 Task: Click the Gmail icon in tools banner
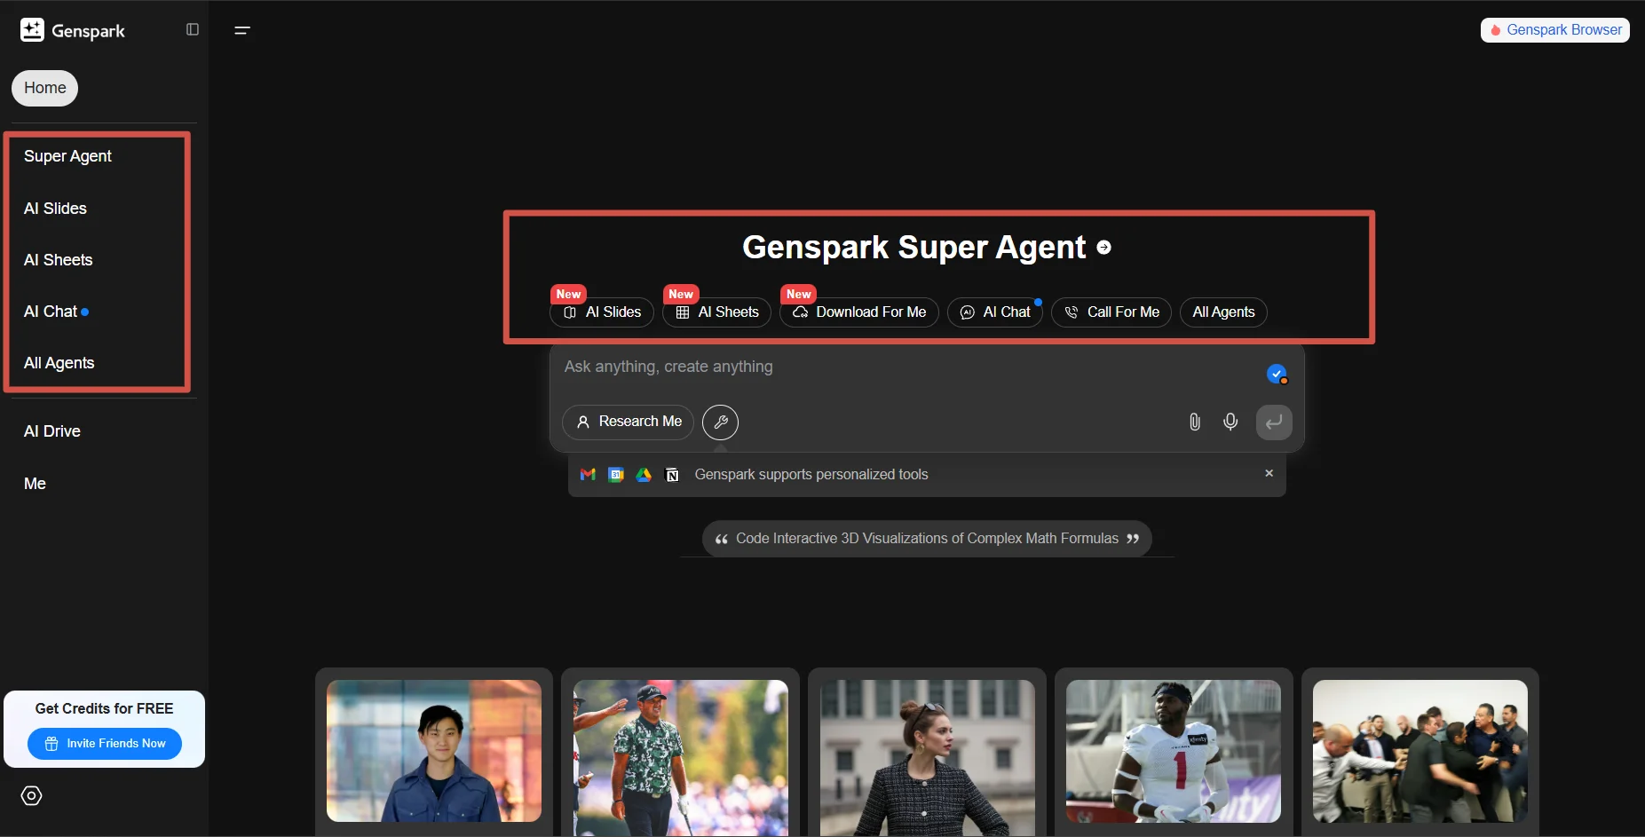[x=588, y=475]
